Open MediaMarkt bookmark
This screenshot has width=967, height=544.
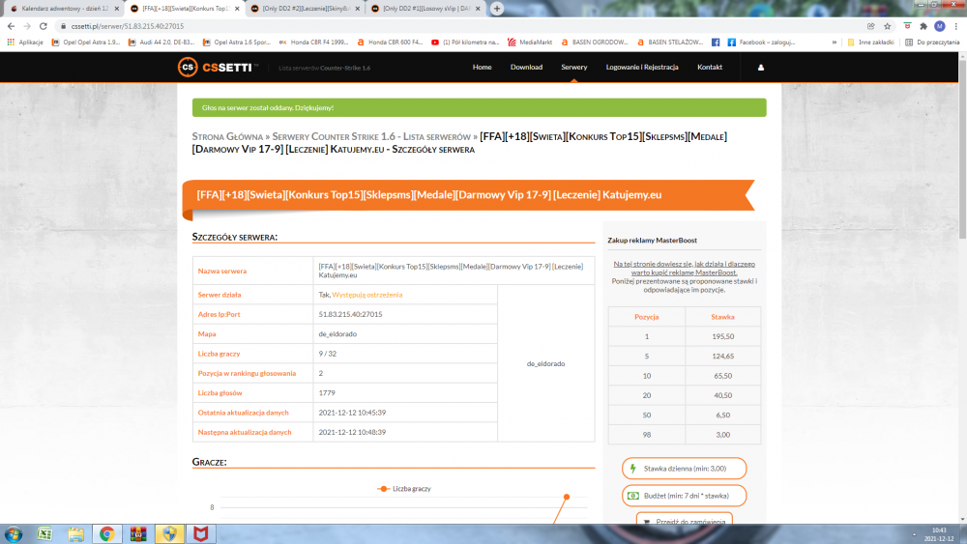(x=530, y=43)
